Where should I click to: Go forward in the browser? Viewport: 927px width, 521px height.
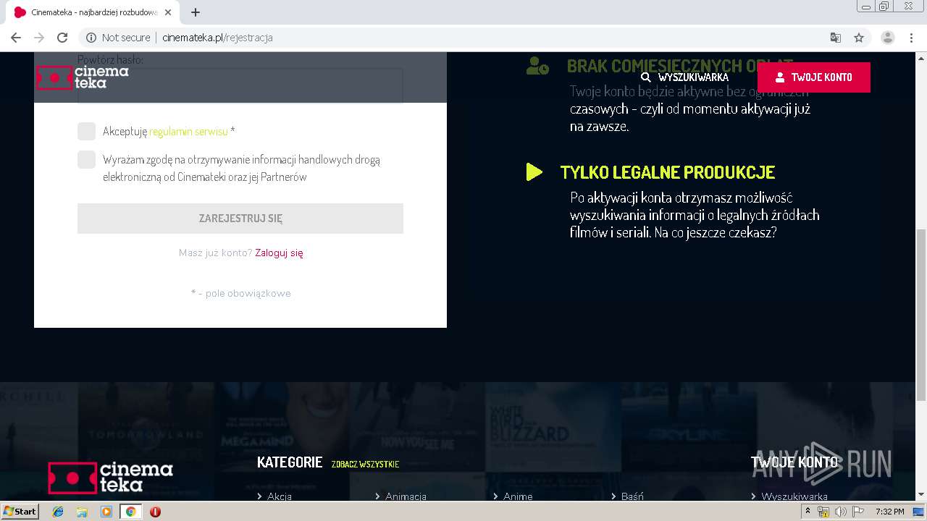point(39,38)
